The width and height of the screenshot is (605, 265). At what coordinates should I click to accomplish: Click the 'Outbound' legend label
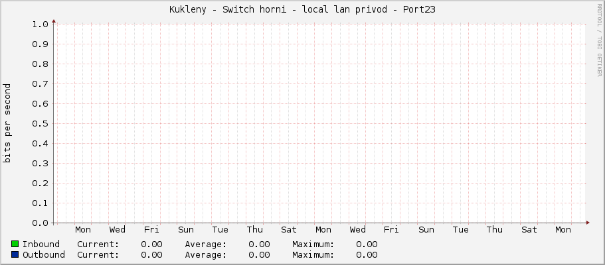[x=44, y=255]
